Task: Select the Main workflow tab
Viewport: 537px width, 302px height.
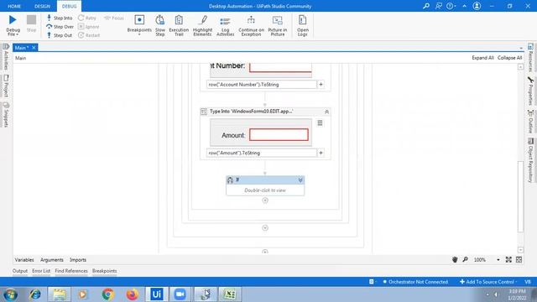Action: tap(22, 48)
